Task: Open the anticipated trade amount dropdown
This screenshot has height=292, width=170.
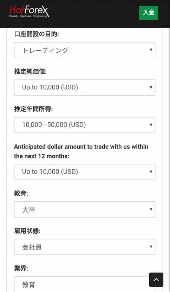Action: [85, 172]
